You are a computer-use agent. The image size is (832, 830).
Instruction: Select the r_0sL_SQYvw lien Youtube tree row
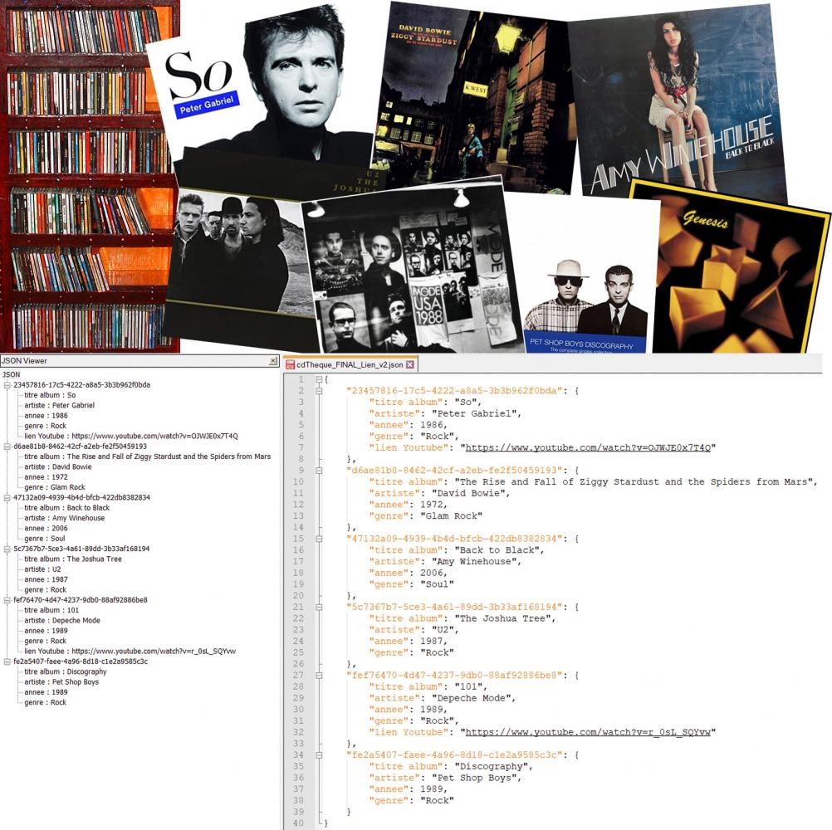coord(130,652)
